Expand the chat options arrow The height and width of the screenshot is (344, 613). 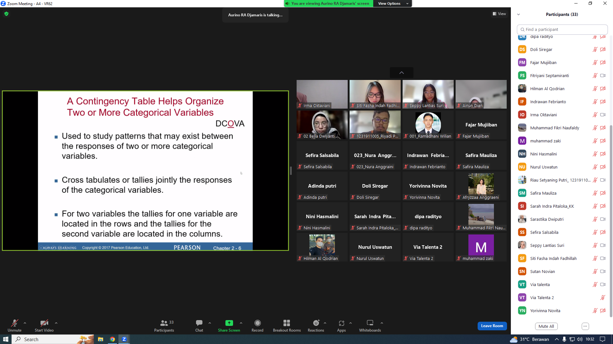[x=210, y=323]
